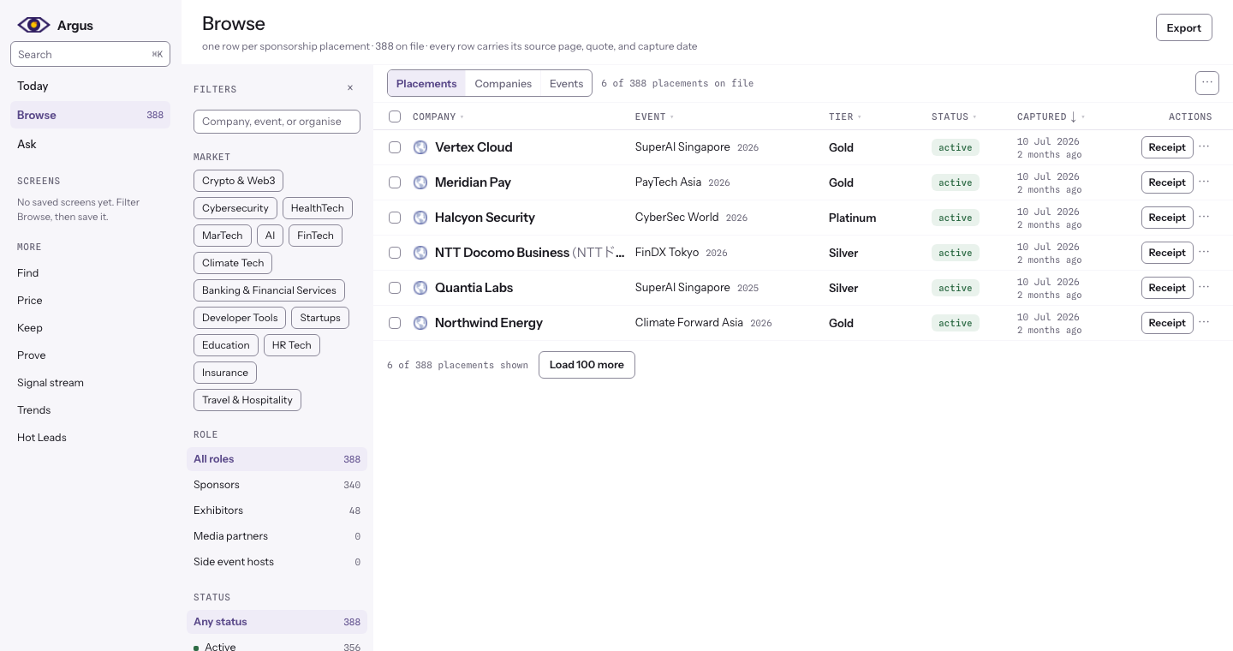1233x651 pixels.
Task: Click the globe icon beside Quantia Labs
Action: click(420, 288)
